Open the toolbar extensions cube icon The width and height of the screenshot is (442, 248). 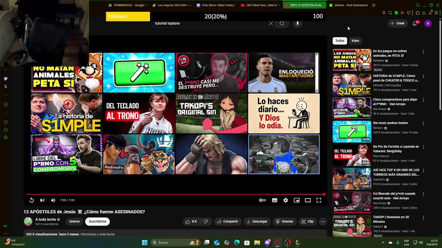tap(417, 13)
